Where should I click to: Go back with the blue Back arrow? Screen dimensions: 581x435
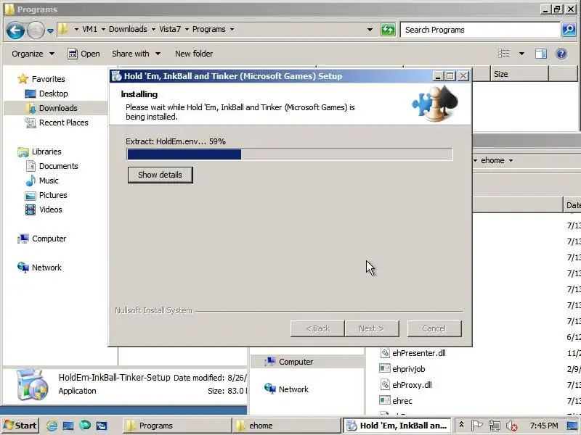pyautogui.click(x=15, y=30)
